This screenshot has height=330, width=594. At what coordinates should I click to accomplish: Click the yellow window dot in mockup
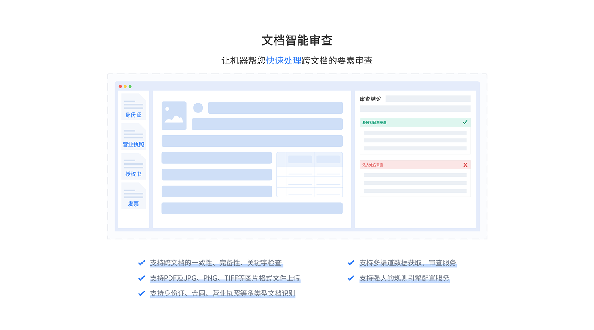pos(125,87)
